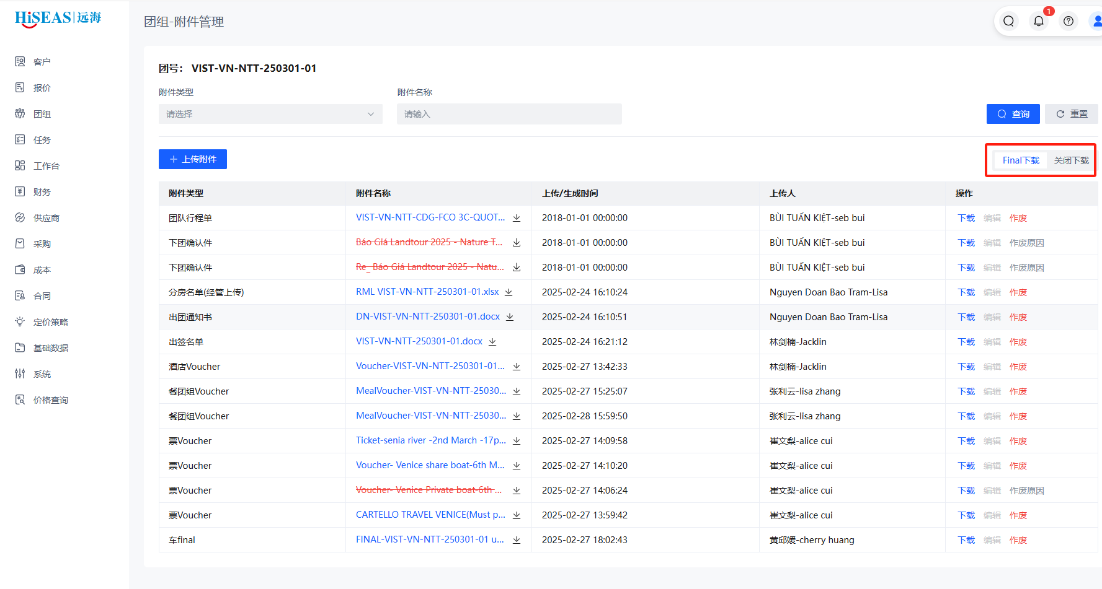Click 作废 for the Ticket-senia river row
Screen dimensions: 1102x589
[1018, 441]
